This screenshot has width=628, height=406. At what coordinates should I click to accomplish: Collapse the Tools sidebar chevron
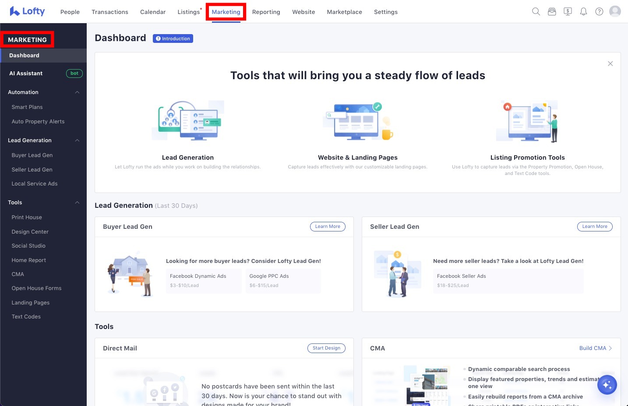click(78, 203)
